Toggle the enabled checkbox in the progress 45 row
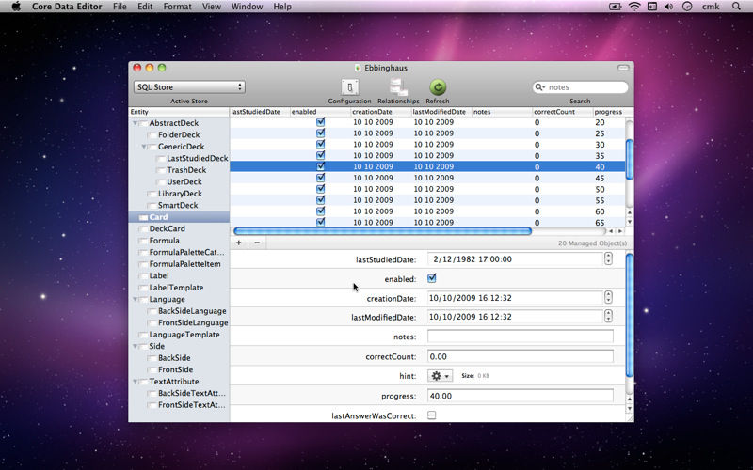 pyautogui.click(x=320, y=178)
